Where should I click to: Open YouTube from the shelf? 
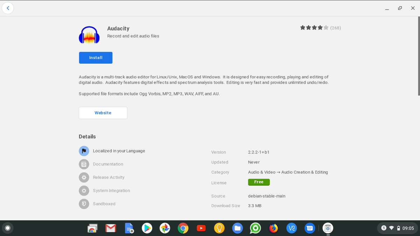click(x=201, y=228)
